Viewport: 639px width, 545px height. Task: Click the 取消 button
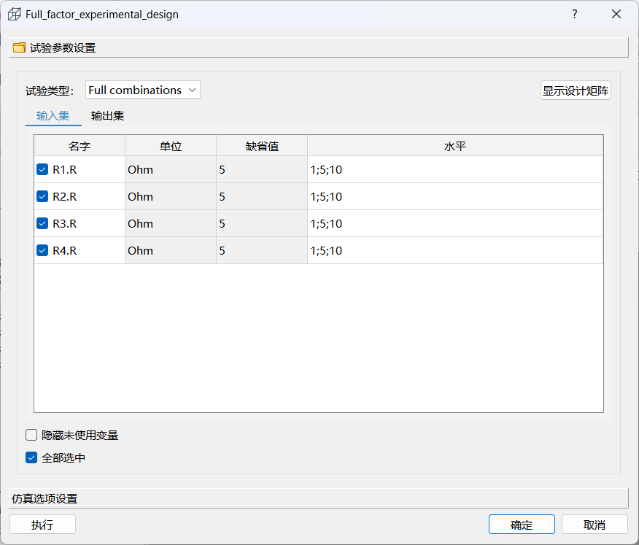[595, 525]
